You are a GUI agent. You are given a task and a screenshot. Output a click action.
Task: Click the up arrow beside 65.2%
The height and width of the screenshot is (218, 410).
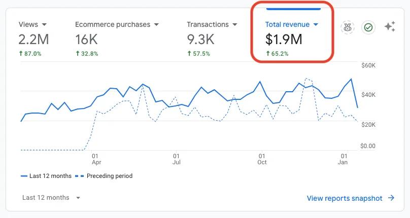[267, 53]
